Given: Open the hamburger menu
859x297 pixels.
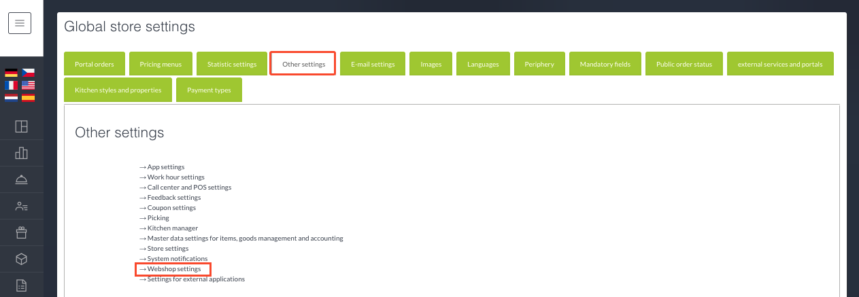Looking at the screenshot, I should 20,23.
